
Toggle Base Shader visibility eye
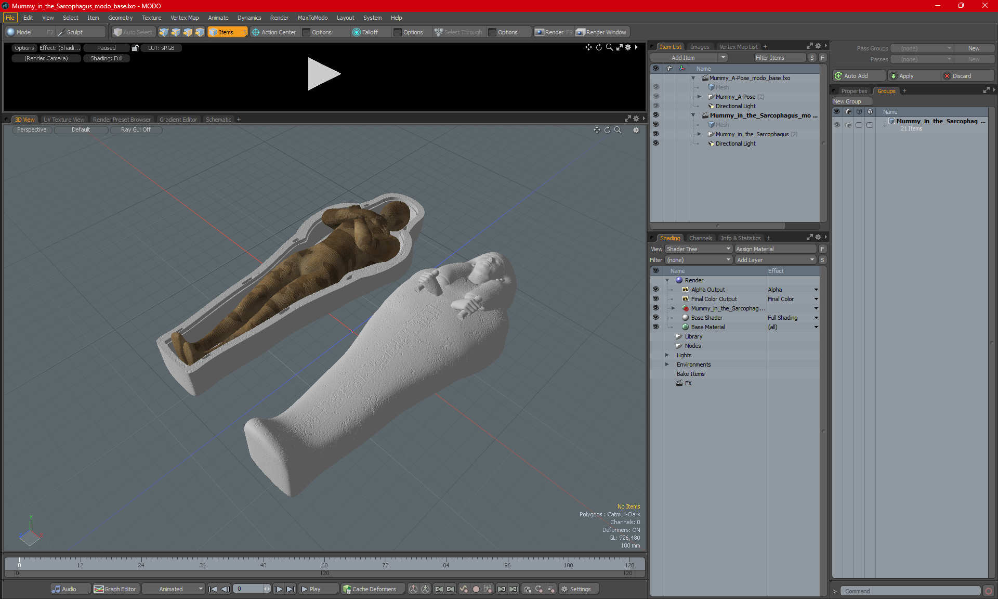coord(655,318)
